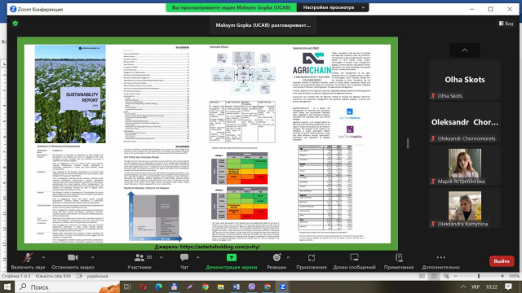Click Word zoom-out minus button
This screenshot has width=522, height=293.
(x=455, y=276)
